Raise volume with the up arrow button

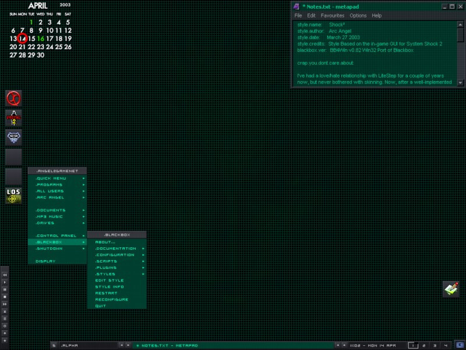tap(5, 333)
